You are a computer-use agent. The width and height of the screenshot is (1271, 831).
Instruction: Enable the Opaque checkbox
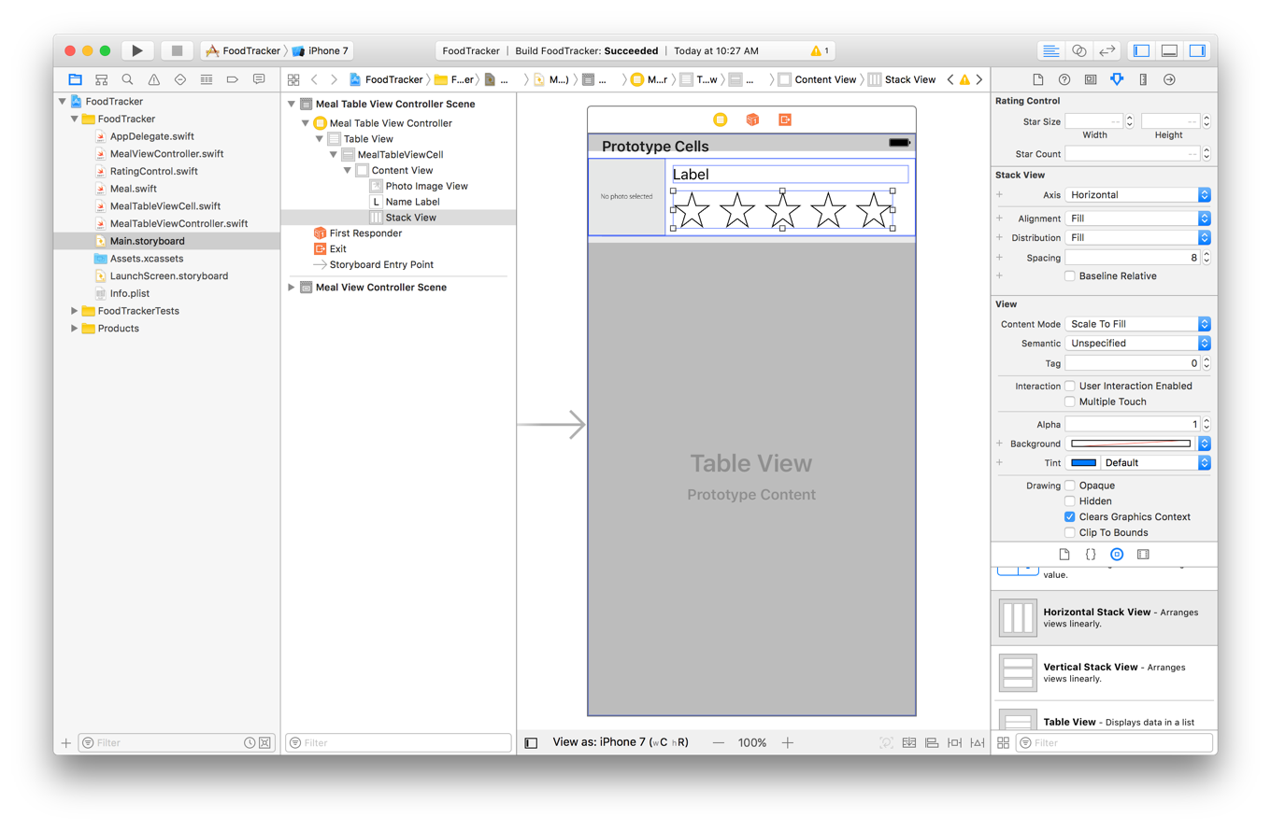(x=1070, y=486)
